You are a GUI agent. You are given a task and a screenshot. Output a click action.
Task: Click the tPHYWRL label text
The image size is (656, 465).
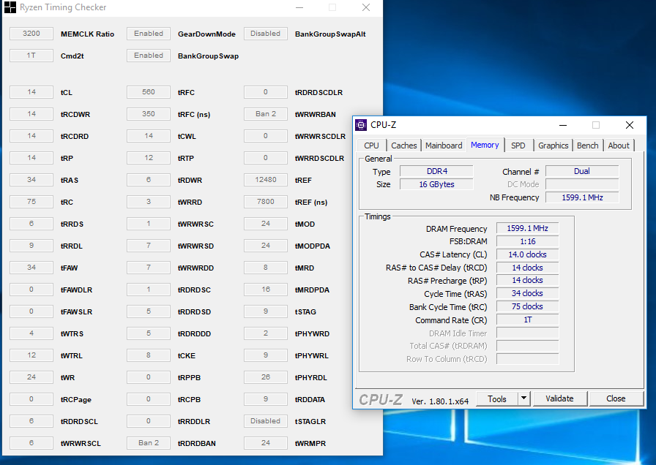(311, 355)
